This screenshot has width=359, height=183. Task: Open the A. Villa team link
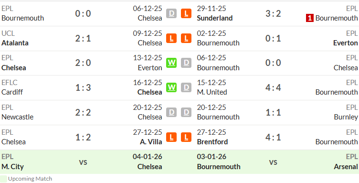[x=151, y=142]
